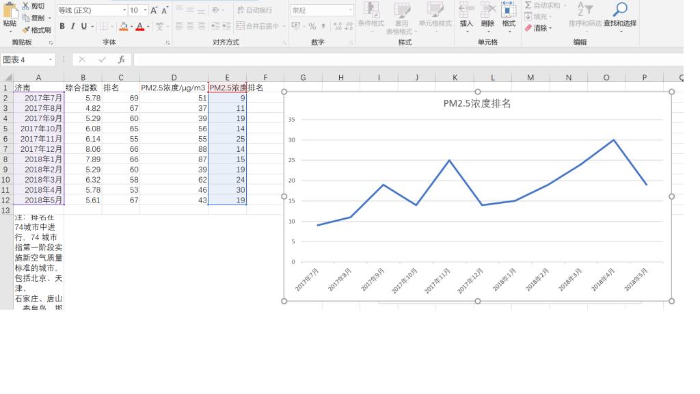Click the Clear (清除) eraser icon

coord(528,28)
